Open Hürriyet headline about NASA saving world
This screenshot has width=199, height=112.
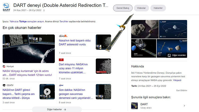[x=27, y=73]
